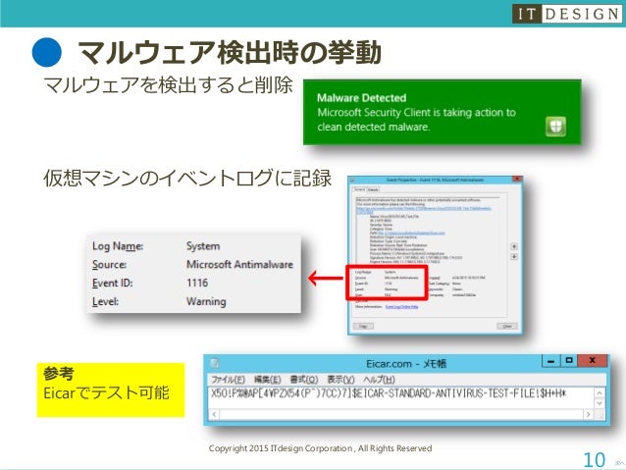Click the Malware Detected notification banner
The image size is (626, 470).
(442, 112)
